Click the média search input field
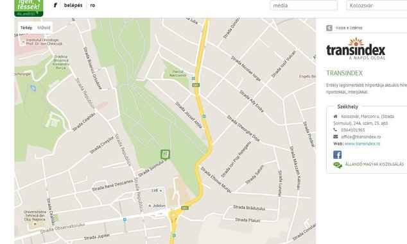The width and height of the screenshot is (407, 244). [304, 5]
